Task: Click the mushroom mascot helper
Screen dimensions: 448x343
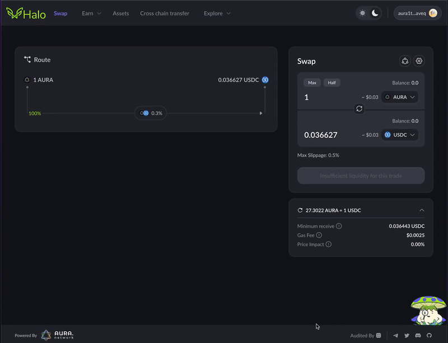Action: [428, 311]
